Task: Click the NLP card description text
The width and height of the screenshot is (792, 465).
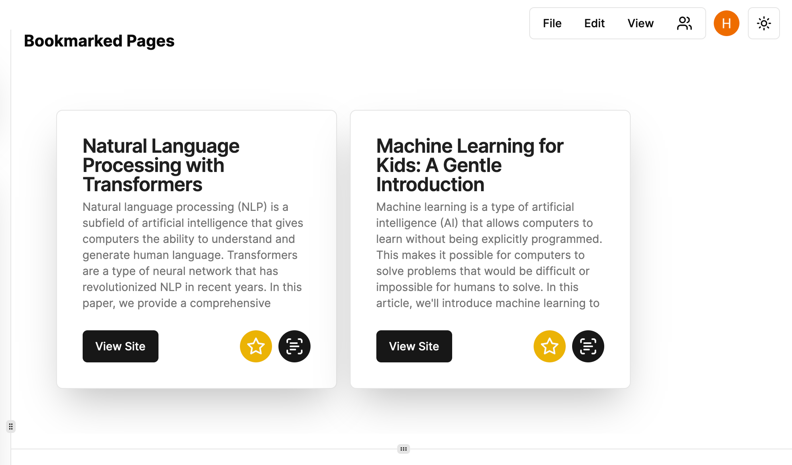Action: 193,255
